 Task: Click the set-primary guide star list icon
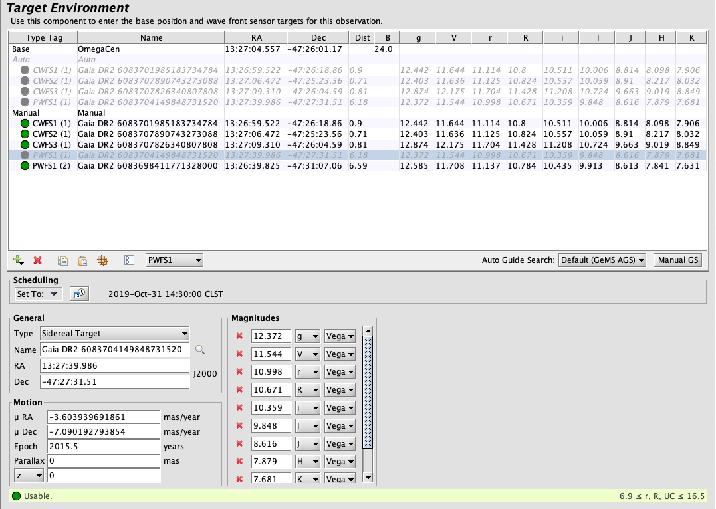pyautogui.click(x=129, y=260)
